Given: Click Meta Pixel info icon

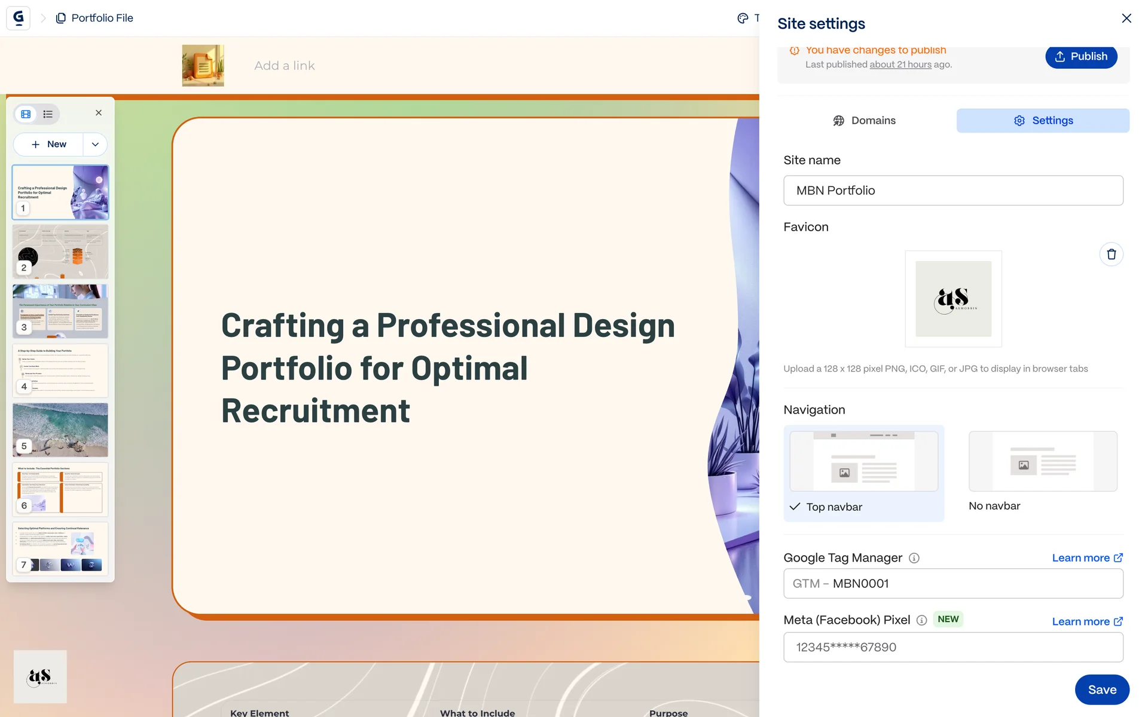Looking at the screenshot, I should 921,620.
